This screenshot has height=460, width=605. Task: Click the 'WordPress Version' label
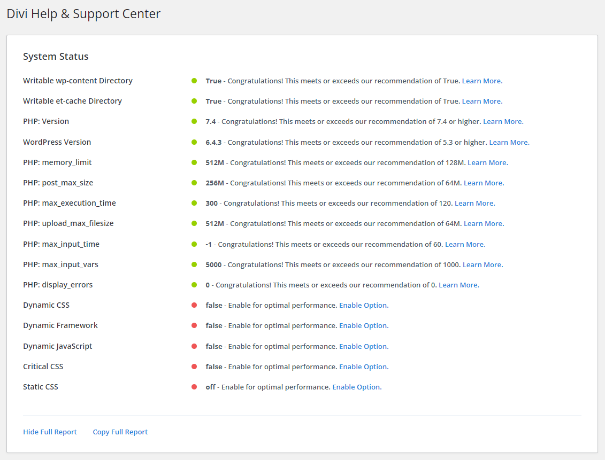(x=57, y=142)
